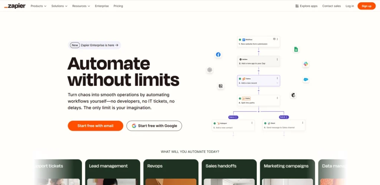Click the Tables logo in step 3
380x185 pixels.
(x=244, y=79)
